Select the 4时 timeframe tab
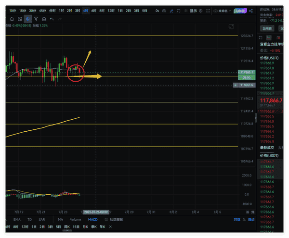289x238 pixels. tap(85, 11)
